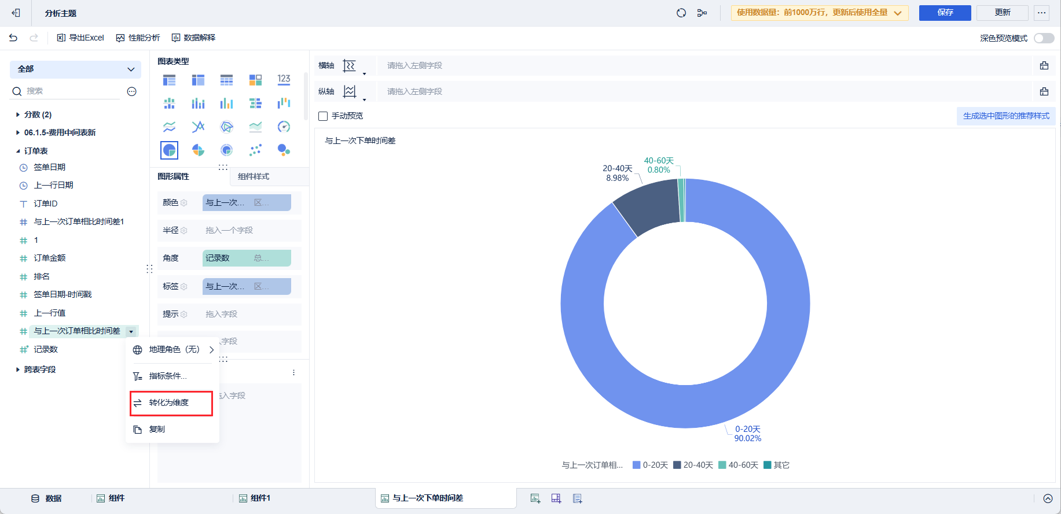The height and width of the screenshot is (514, 1061).
Task: Click the back exit icon at top left
Action: coord(16,13)
